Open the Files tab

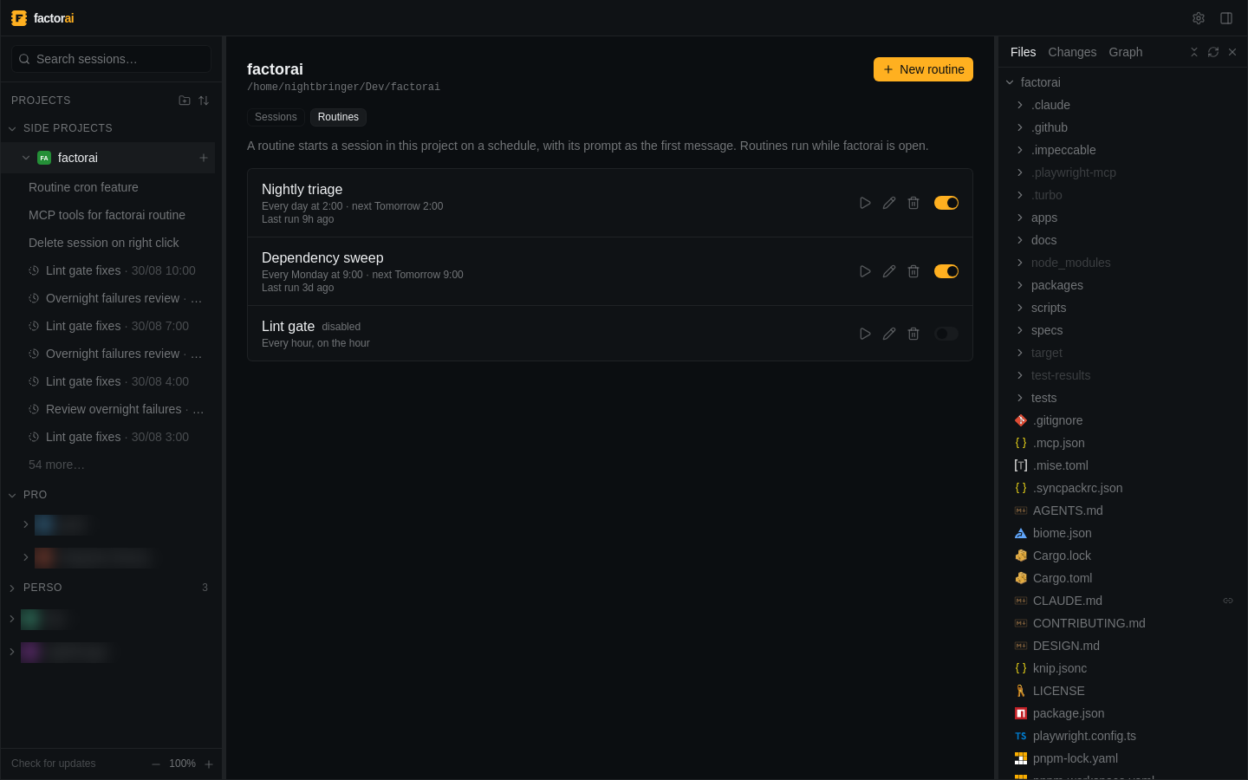tap(1023, 52)
